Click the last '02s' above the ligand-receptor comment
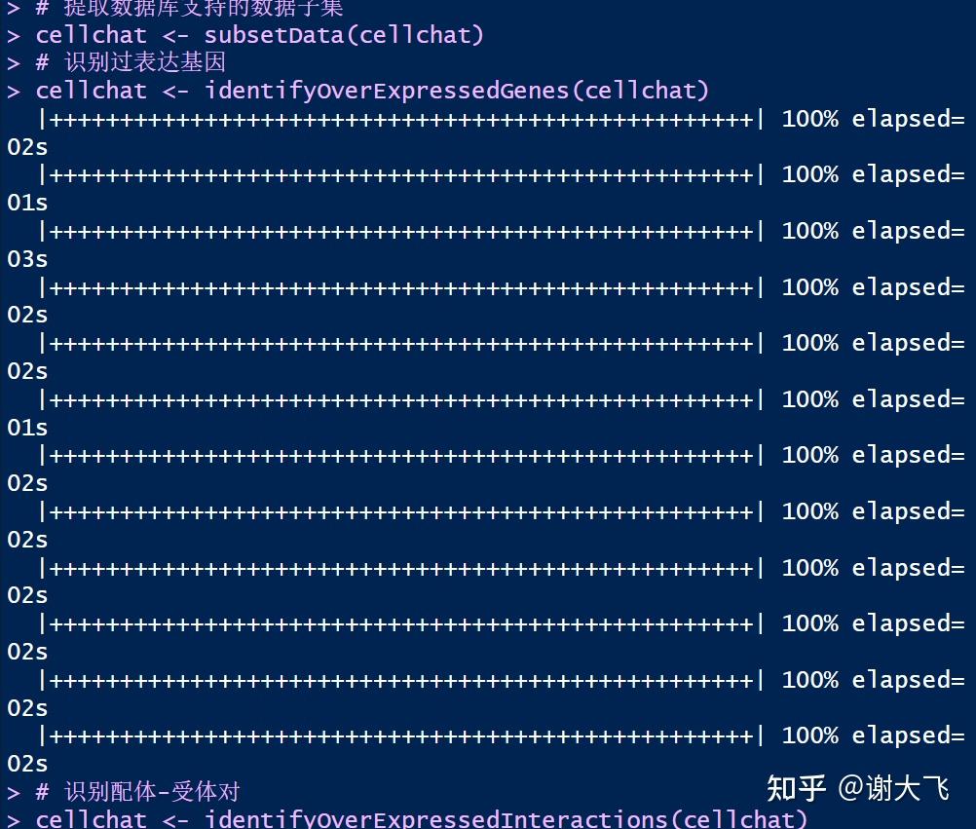Viewport: 976px width, 829px height. [x=27, y=764]
